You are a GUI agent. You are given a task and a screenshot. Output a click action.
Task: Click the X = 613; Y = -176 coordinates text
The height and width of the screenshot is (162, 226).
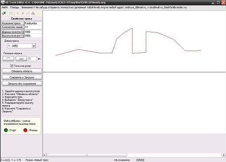(11, 160)
